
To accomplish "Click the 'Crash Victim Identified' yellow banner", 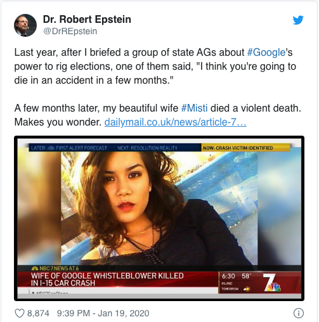I will tap(245, 148).
